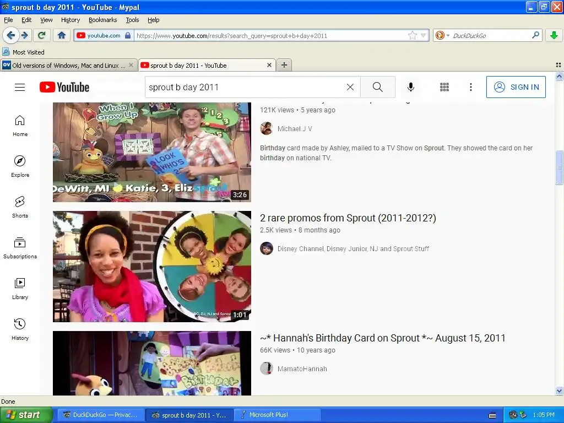Click the vertical scrollbar thumb
Screen dimensions: 564x423
coord(559,167)
